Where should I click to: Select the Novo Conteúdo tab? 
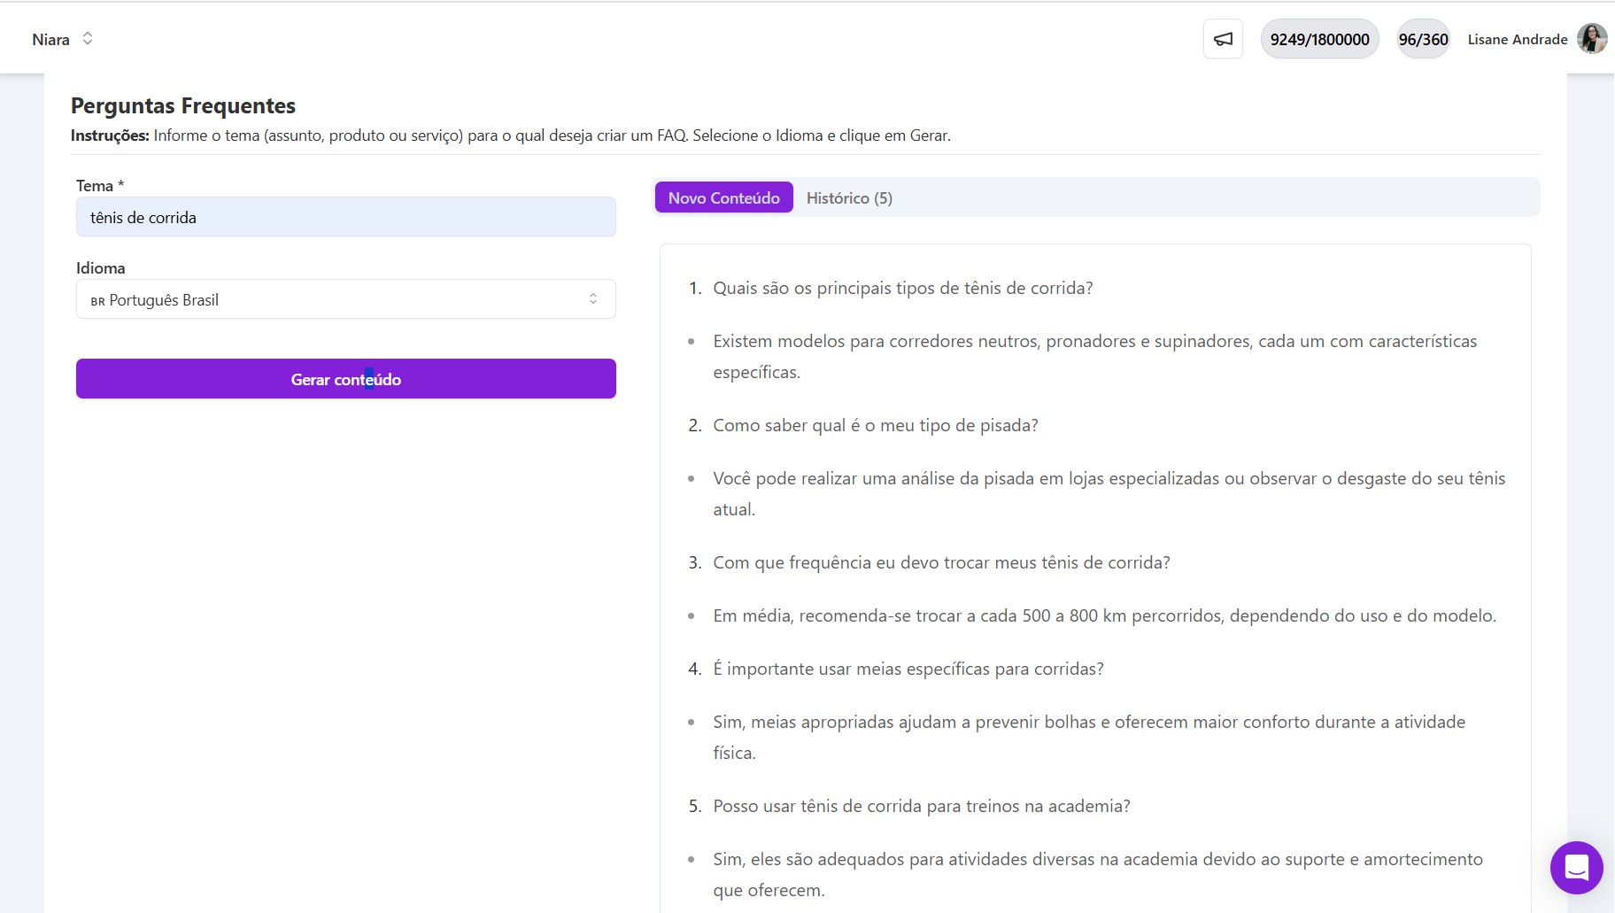(x=723, y=197)
